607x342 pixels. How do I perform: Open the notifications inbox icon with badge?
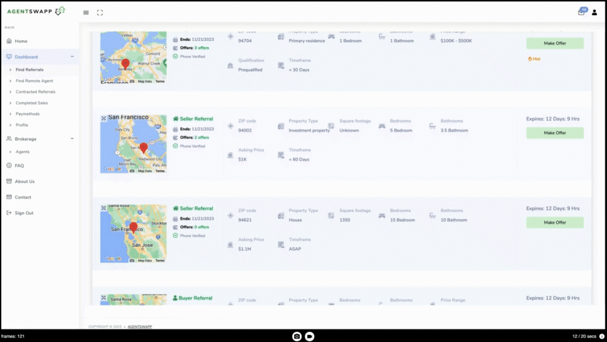582,12
